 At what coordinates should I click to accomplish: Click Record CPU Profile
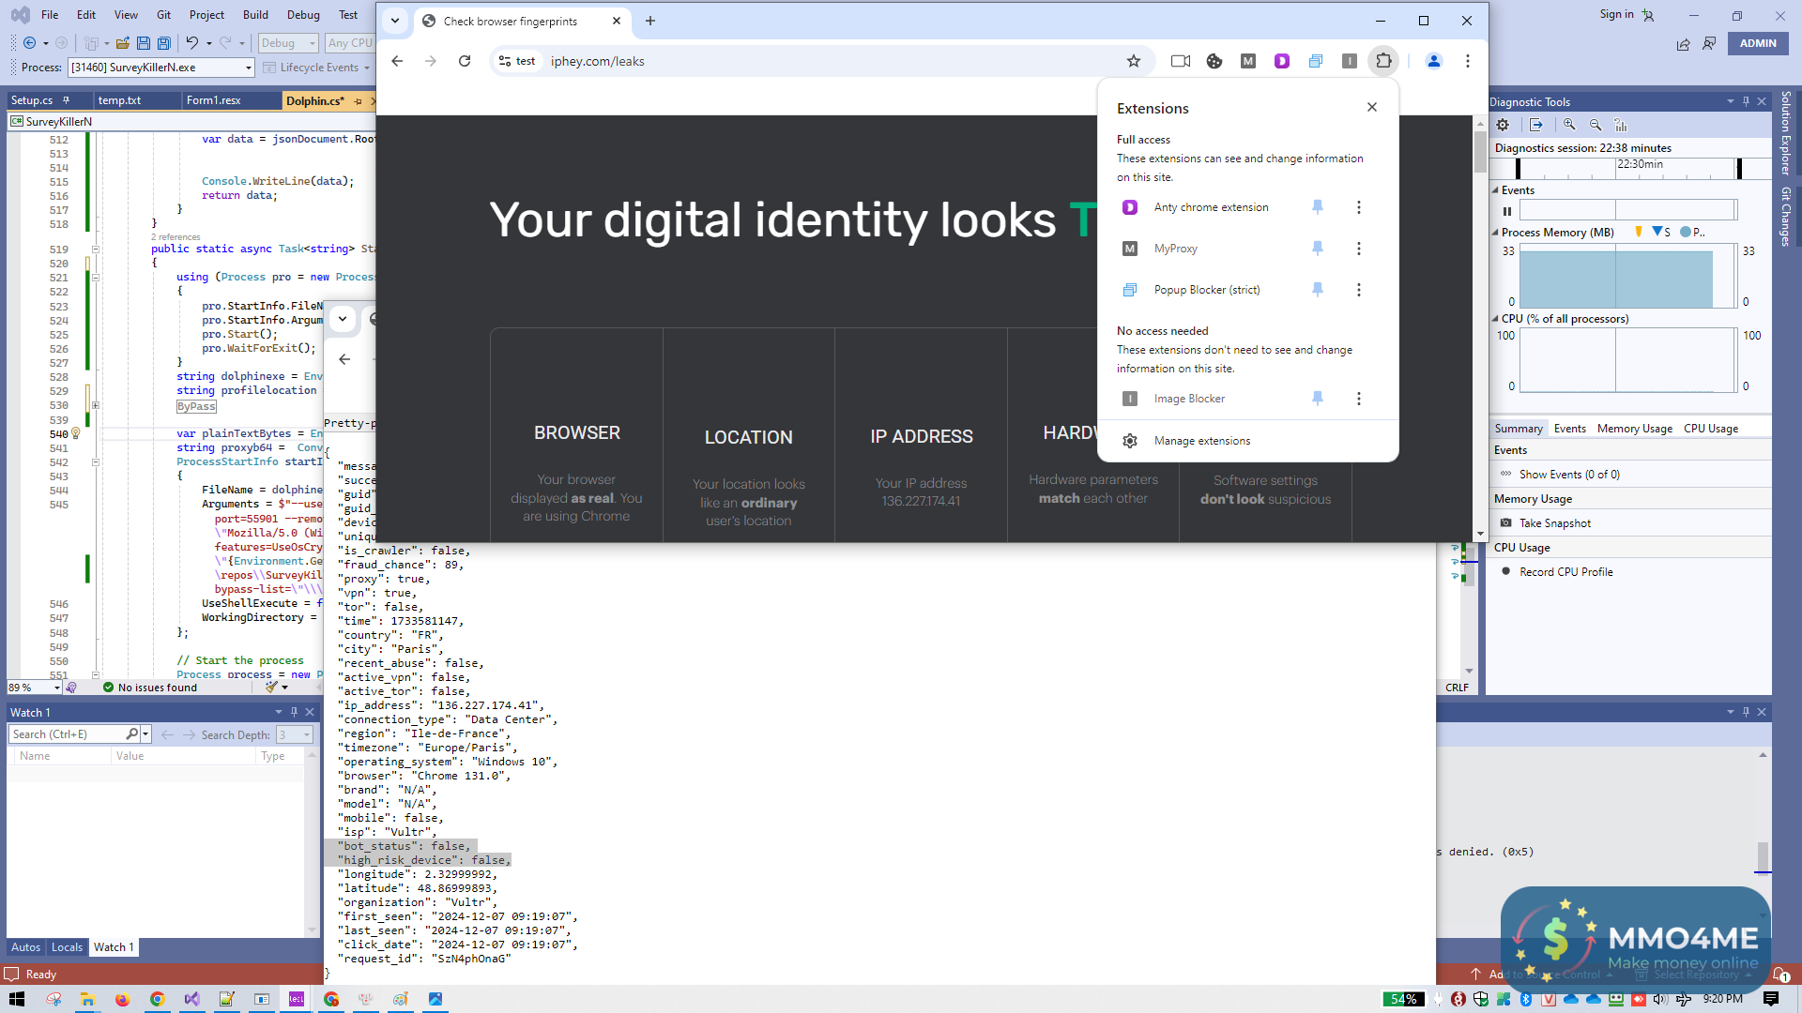(1565, 572)
